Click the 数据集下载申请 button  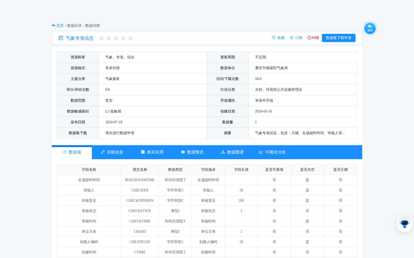339,38
